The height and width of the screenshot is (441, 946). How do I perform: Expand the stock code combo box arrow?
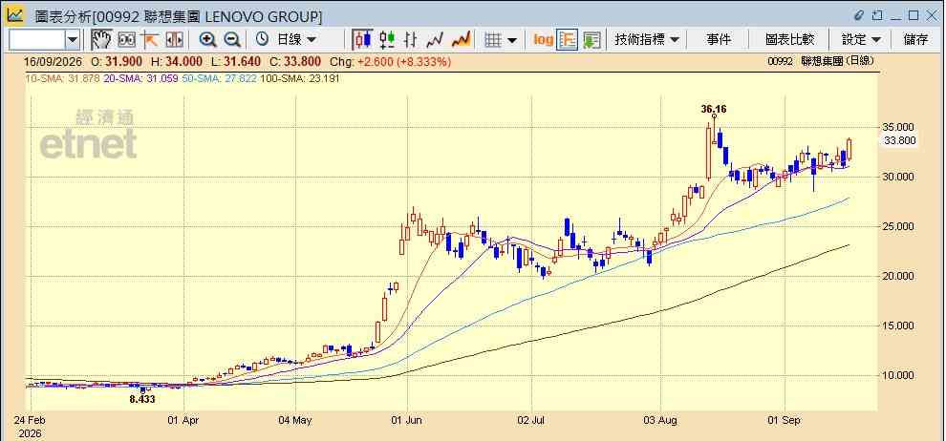pos(73,40)
